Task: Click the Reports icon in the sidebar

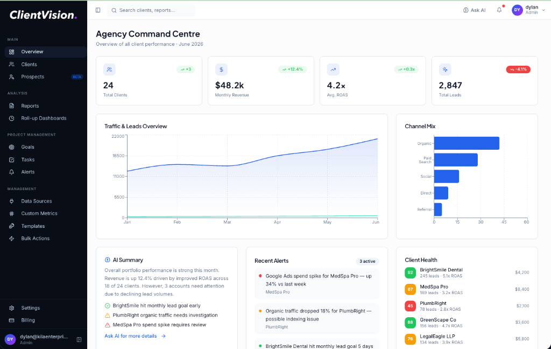Action: coord(12,106)
